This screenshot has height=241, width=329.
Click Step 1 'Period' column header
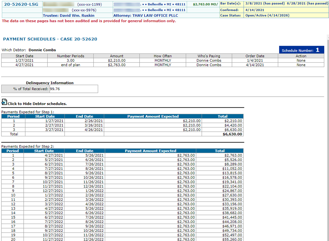(x=13, y=116)
